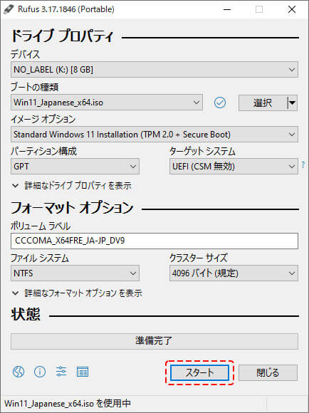This screenshot has width=309, height=413.
Task: Click the ファイル システム label
Action: click(40, 258)
